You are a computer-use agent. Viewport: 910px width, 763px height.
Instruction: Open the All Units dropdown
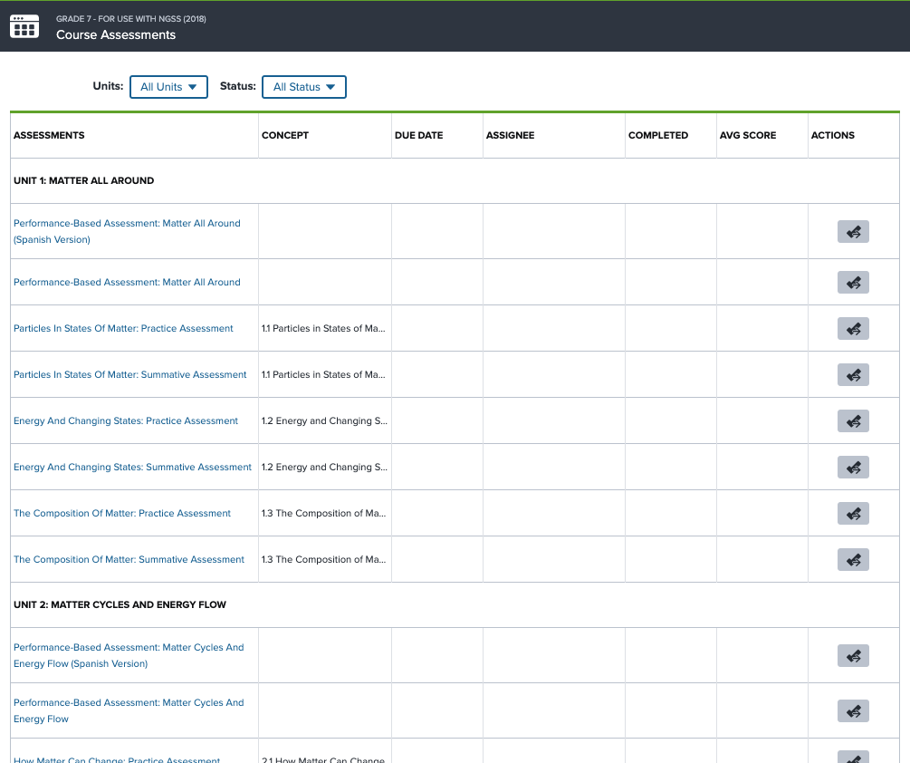(x=168, y=87)
